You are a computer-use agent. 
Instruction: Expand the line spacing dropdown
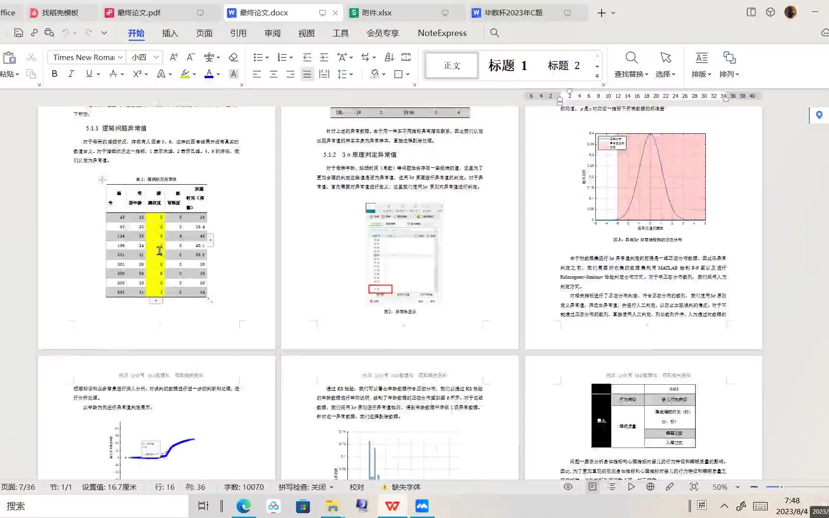tap(351, 74)
